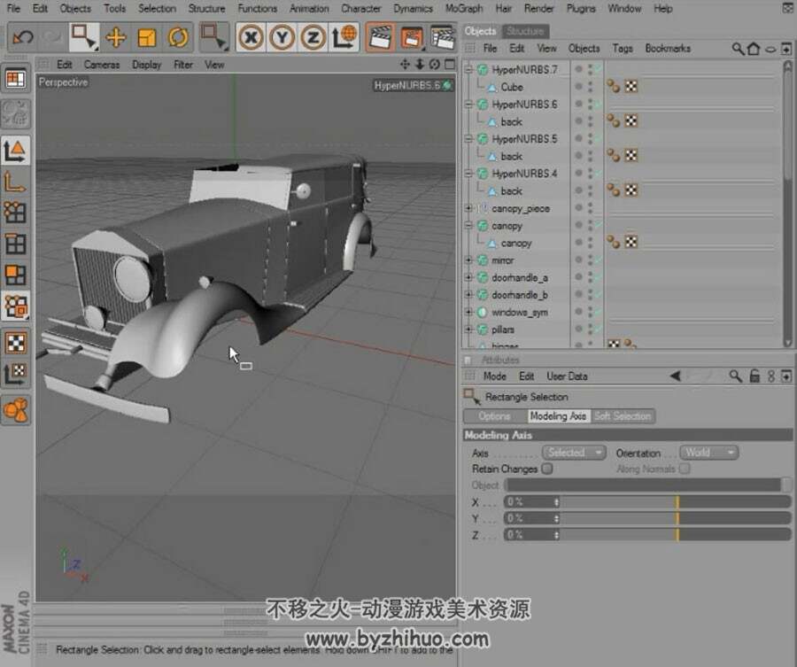Viewport: 797px width, 667px height.
Task: Toggle the X axis lock
Action: pos(251,37)
